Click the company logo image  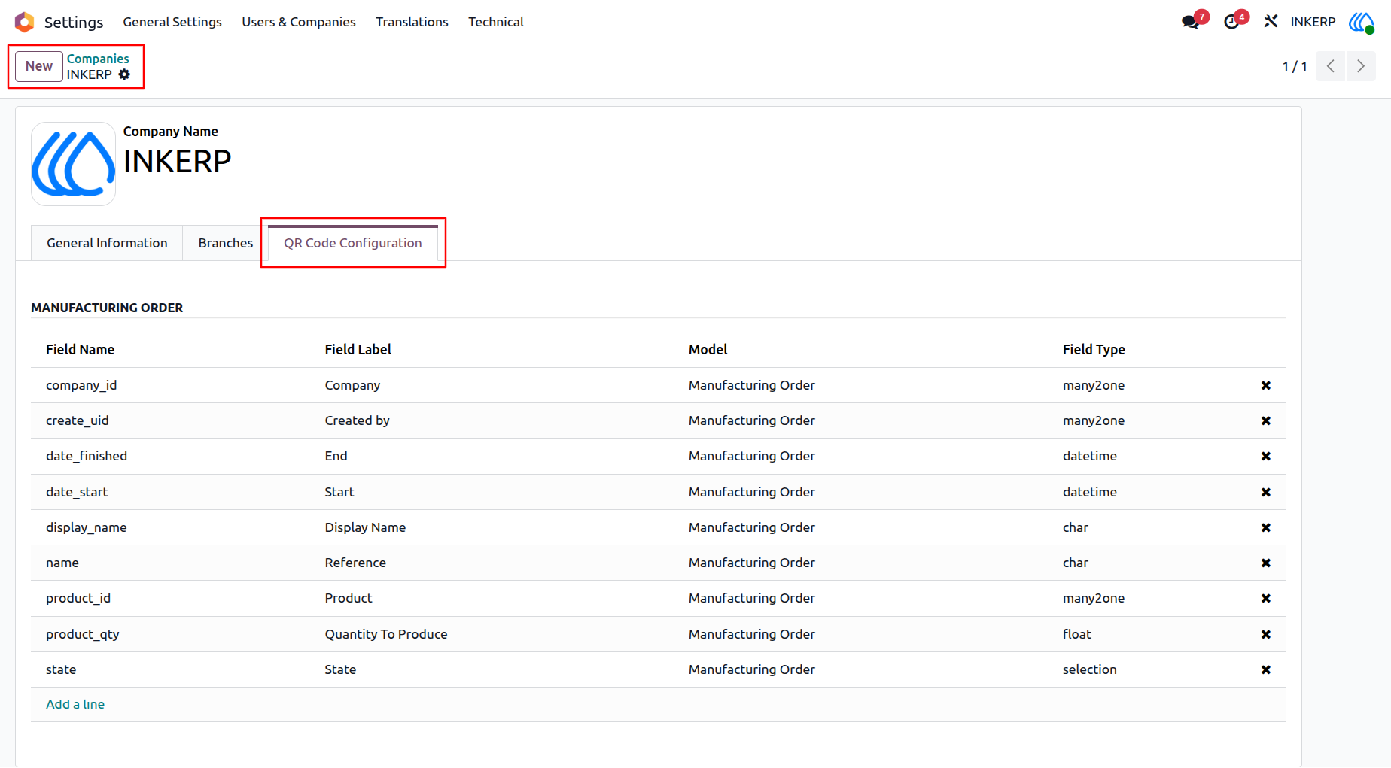tap(73, 164)
